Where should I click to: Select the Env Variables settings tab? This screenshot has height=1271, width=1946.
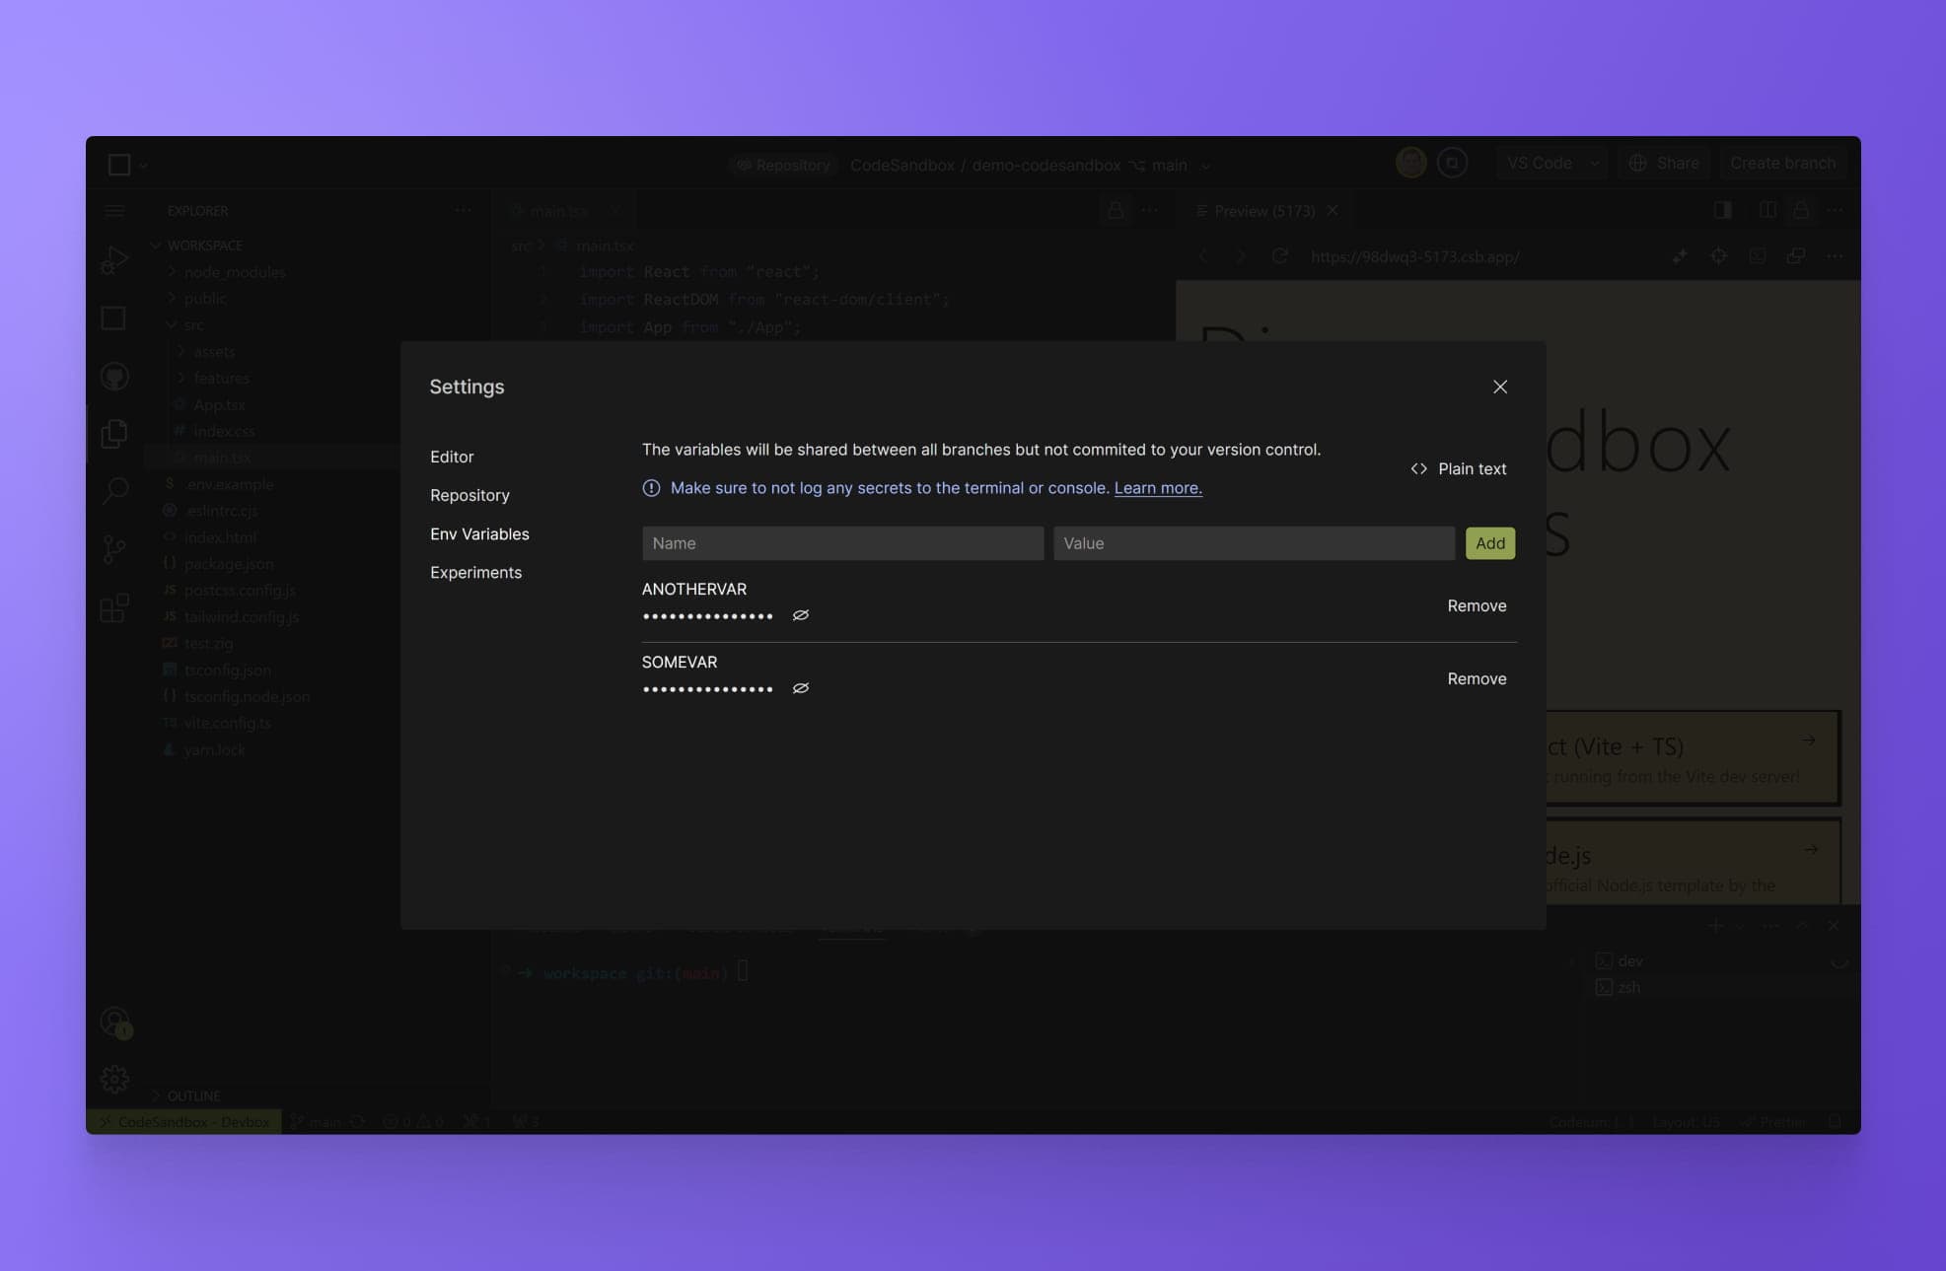[479, 533]
